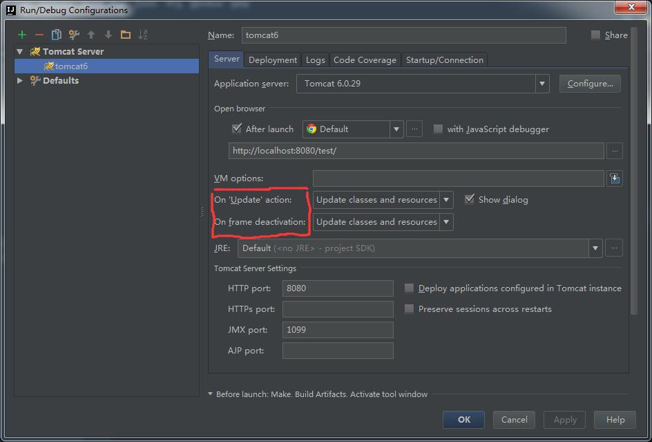Select the Tomcat Server tree item
Image resolution: width=652 pixels, height=442 pixels.
(x=106, y=52)
